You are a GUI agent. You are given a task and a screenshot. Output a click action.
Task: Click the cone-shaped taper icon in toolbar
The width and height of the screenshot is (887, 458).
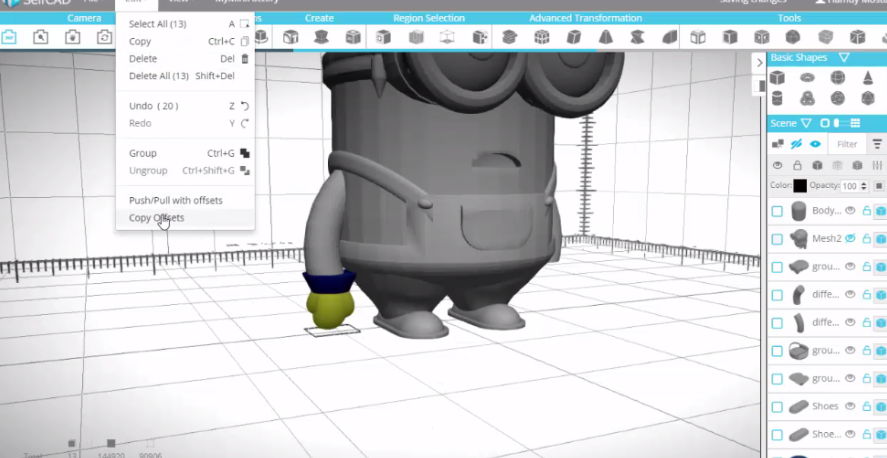[x=606, y=37]
